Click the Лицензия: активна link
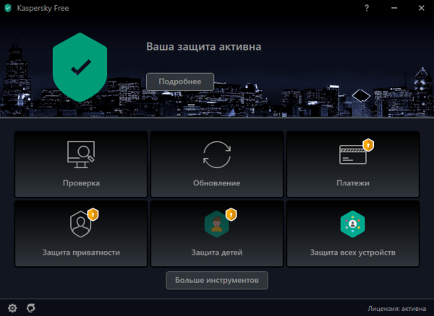 click(x=396, y=309)
